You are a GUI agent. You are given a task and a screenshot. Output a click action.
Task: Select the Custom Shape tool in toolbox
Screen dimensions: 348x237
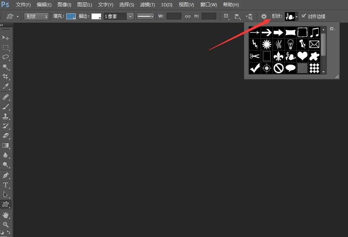[x=6, y=204]
